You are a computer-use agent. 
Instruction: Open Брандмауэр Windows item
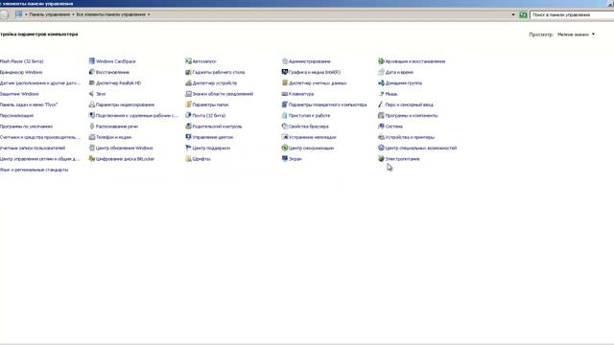tap(21, 73)
